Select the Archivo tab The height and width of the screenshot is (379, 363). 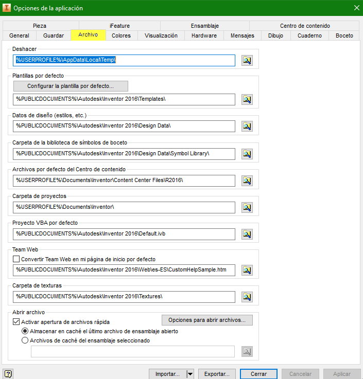[x=88, y=35]
